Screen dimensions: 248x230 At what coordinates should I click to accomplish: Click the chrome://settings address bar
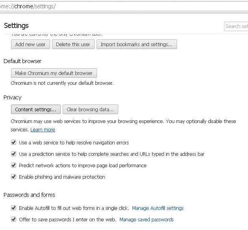(x=118, y=7)
